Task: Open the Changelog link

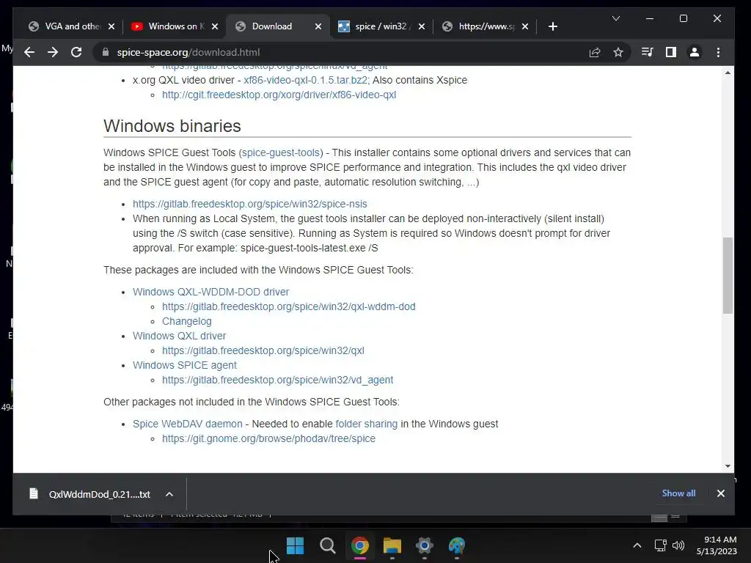Action: 187,321
